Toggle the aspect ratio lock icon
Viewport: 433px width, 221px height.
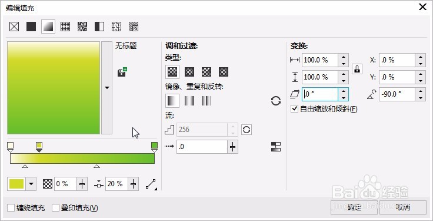[x=357, y=68]
